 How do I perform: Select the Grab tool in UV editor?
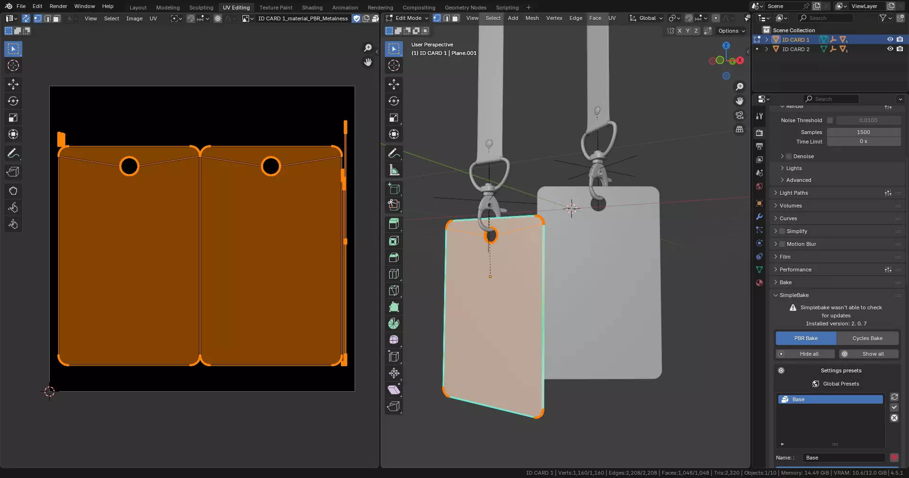click(13, 191)
